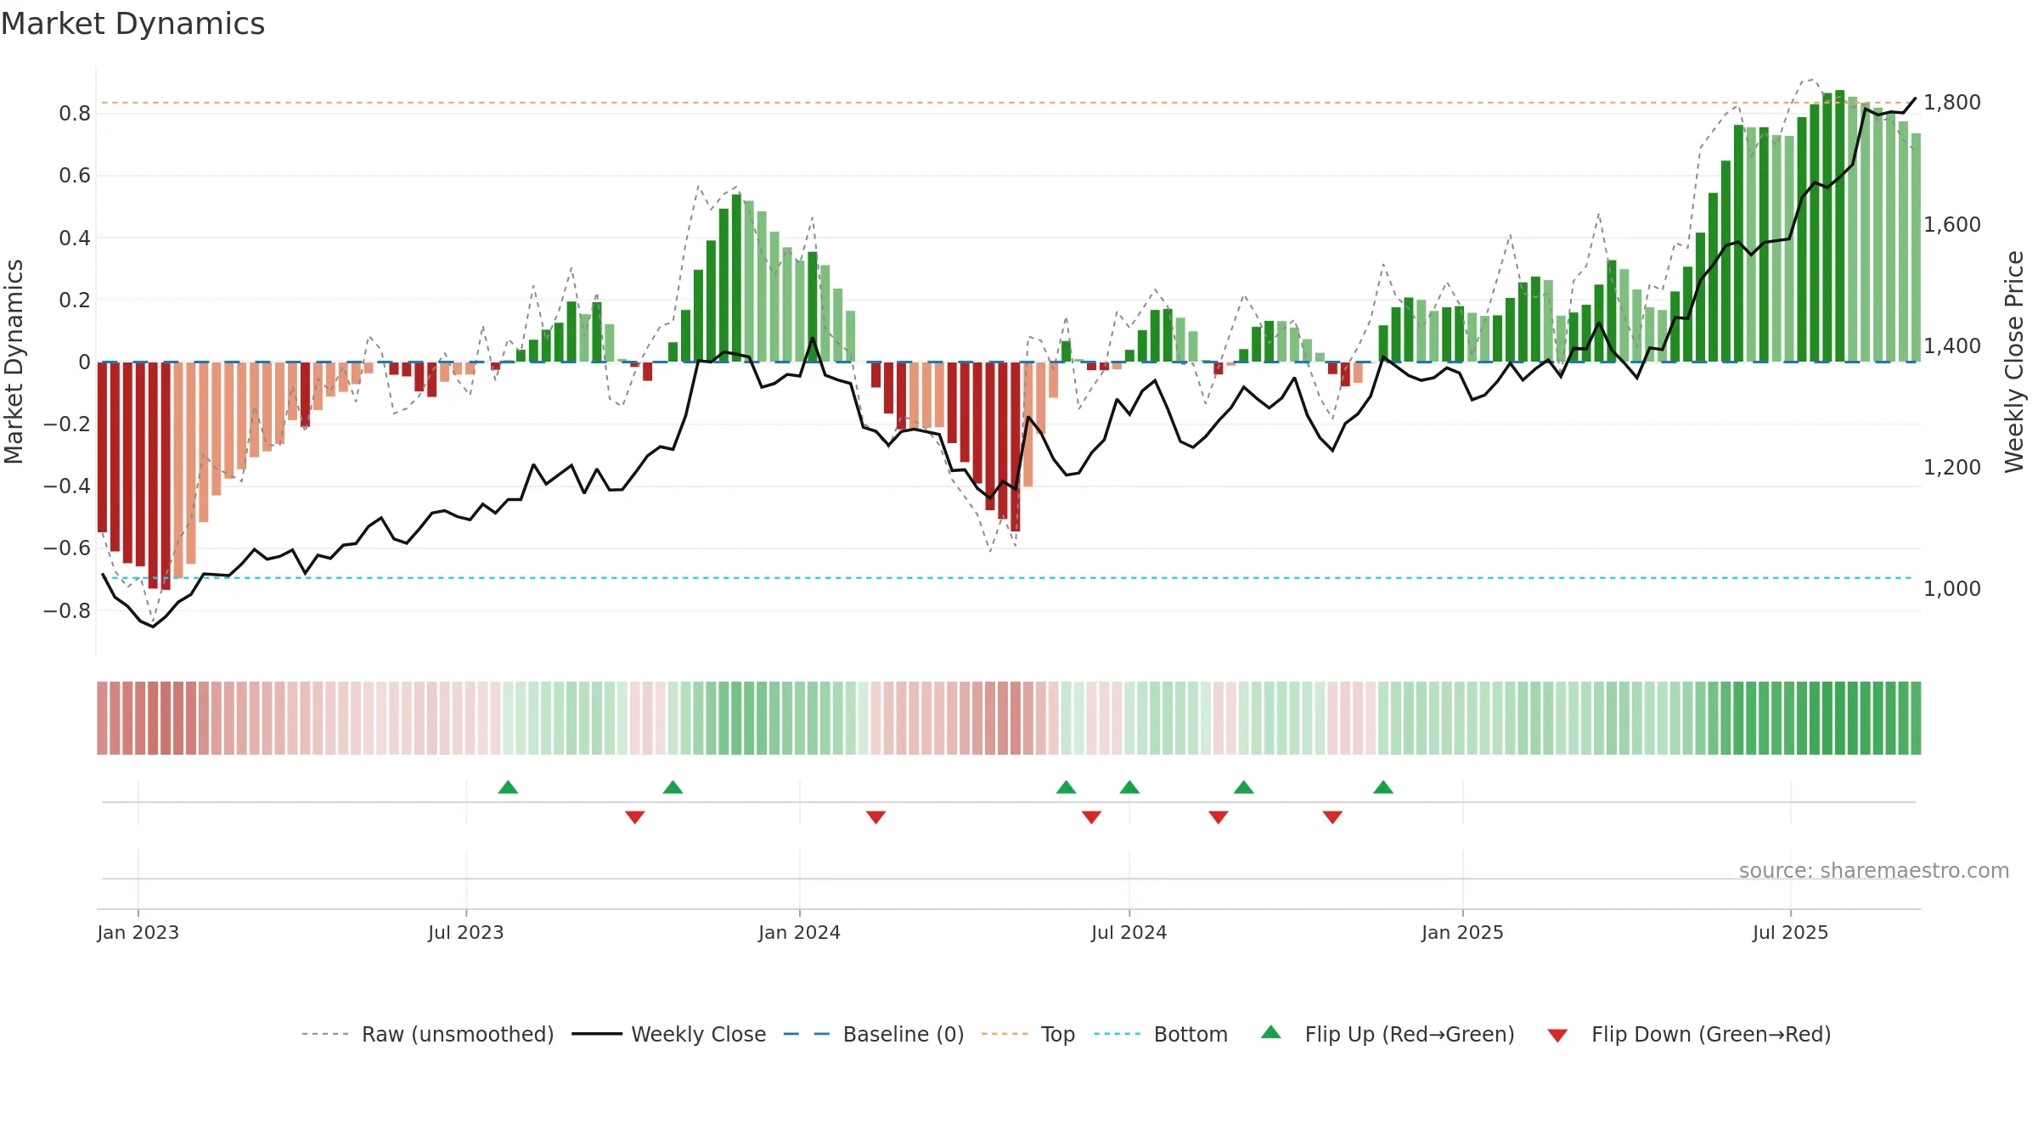Click the Jul 2024 x-axis label
2038x1146 pixels.
pyautogui.click(x=1129, y=932)
